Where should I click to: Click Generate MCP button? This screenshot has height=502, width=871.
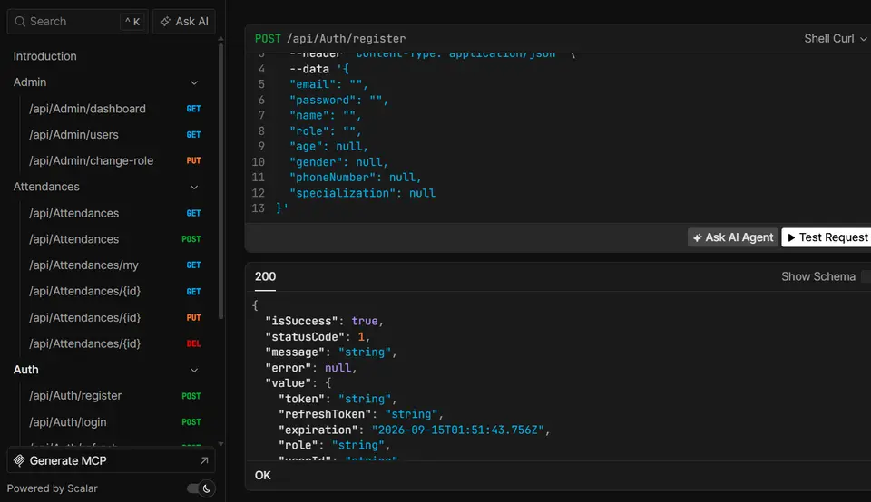coord(111,461)
